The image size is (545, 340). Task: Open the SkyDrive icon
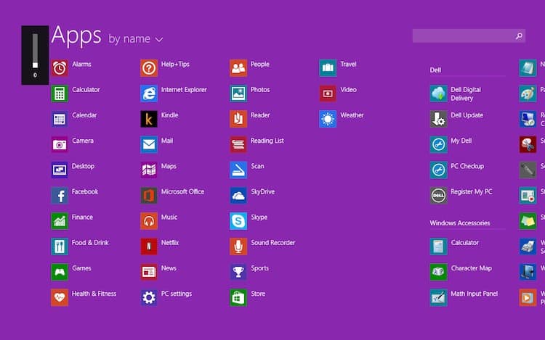point(238,196)
